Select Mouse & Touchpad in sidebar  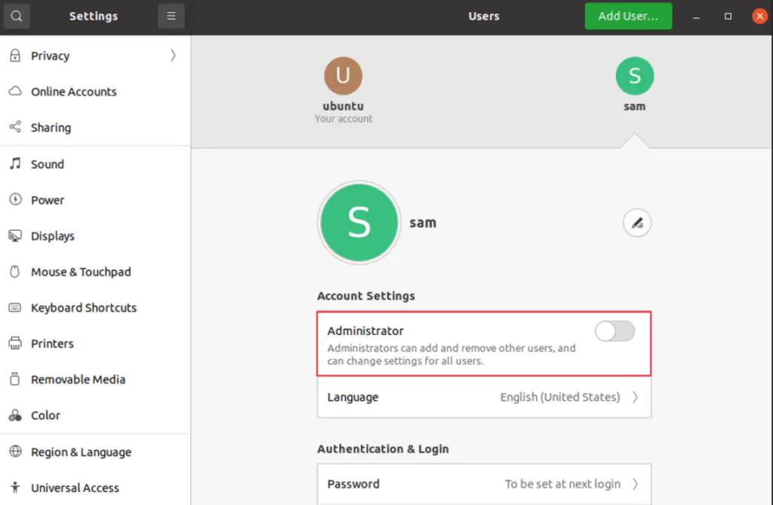click(81, 272)
